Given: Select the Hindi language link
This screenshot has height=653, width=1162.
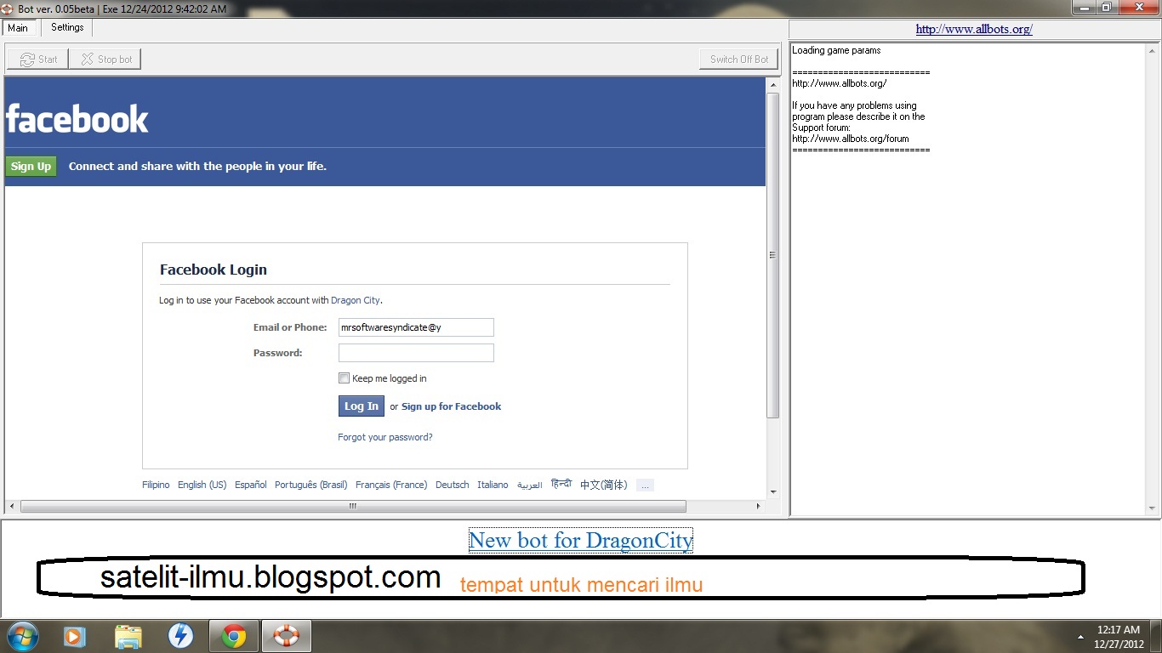Looking at the screenshot, I should (561, 484).
